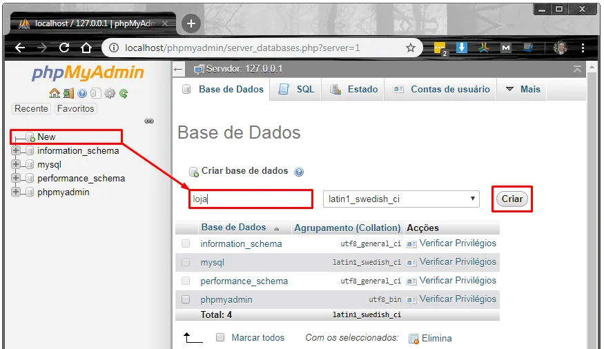Viewport: 604px width, 349px height.
Task: Reload navigation panel green arrow icon
Action: click(124, 93)
